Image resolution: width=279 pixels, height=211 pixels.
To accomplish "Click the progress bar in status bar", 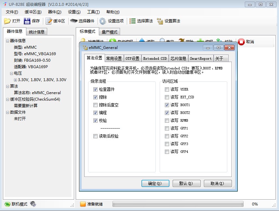I will [178, 204].
